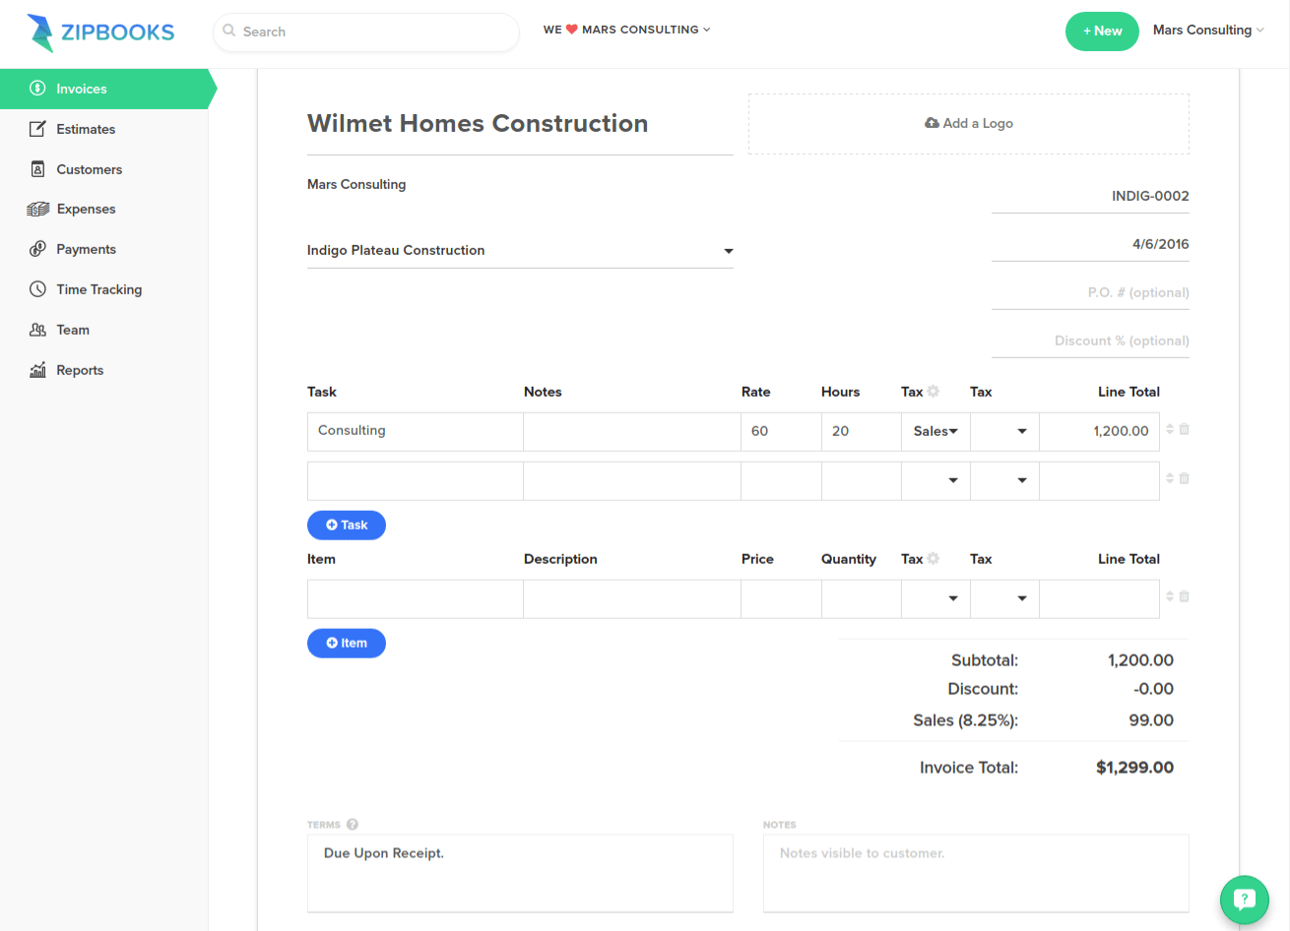Open second tax dropdown on item row
This screenshot has height=931, width=1290.
[1004, 598]
